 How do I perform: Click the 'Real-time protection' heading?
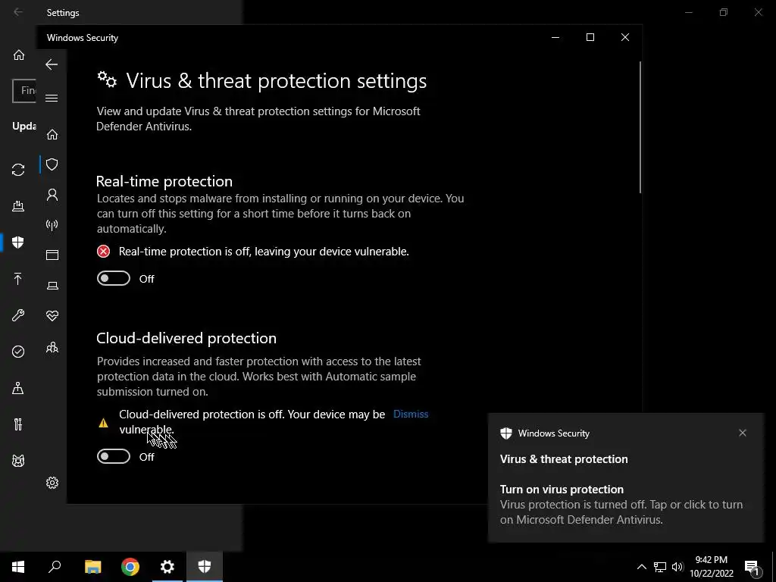point(164,181)
